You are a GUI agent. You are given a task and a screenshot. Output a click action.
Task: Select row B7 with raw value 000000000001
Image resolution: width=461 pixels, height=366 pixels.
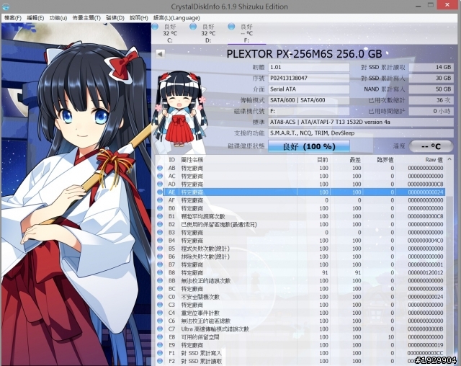pyautogui.click(x=300, y=264)
